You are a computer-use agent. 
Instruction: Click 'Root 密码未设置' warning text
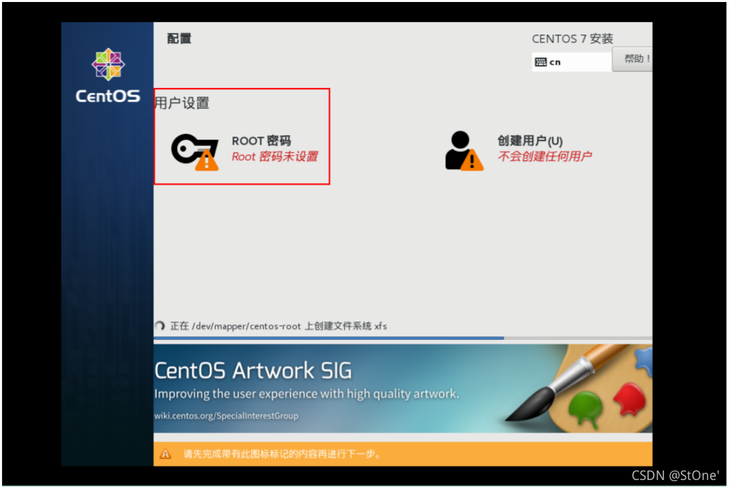pos(275,156)
